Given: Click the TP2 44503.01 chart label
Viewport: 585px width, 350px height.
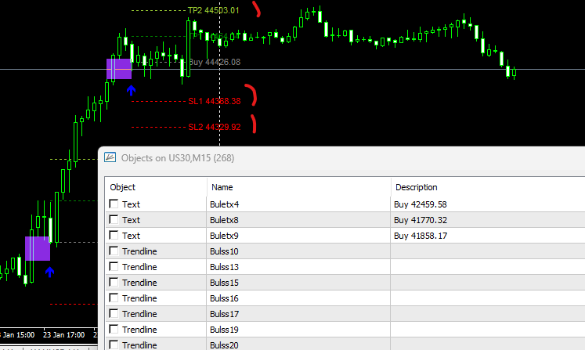Looking at the screenshot, I should [214, 10].
